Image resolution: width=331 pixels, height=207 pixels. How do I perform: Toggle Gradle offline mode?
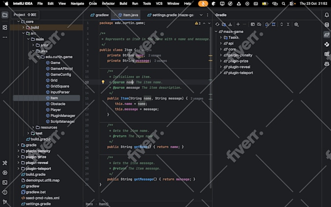point(259,24)
